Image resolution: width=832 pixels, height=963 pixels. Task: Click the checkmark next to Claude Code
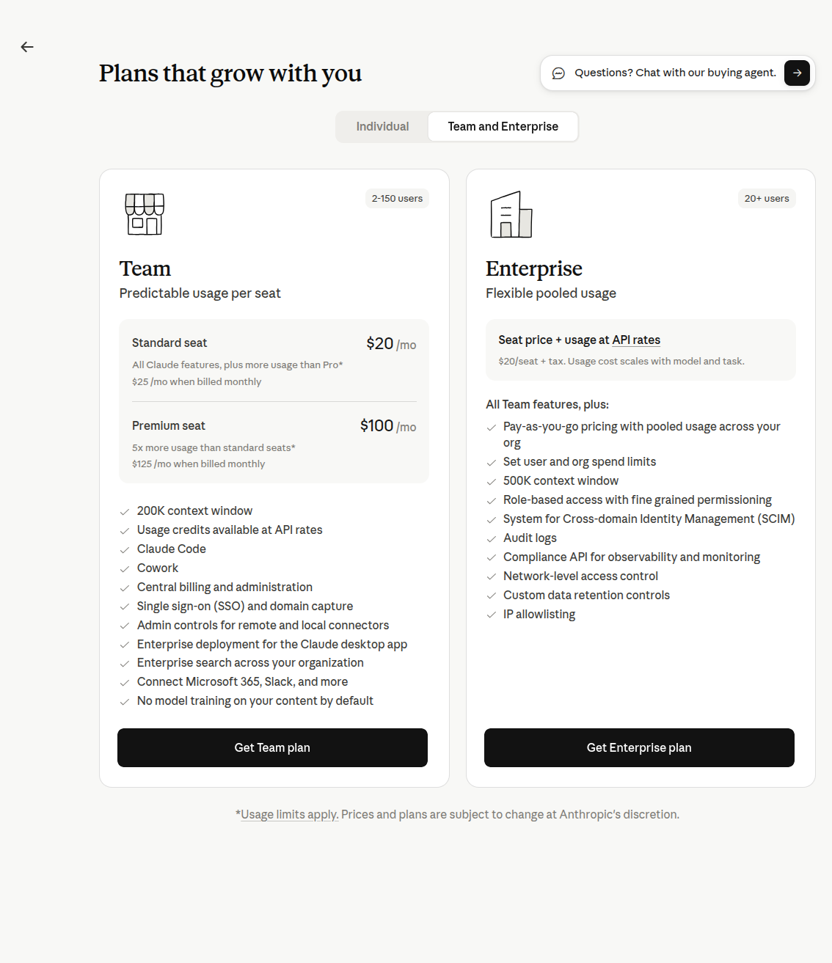125,549
